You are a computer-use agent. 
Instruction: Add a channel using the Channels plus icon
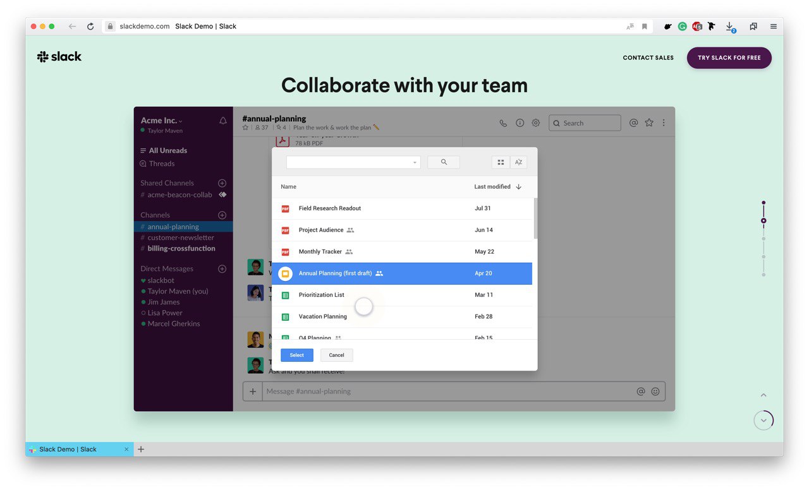click(x=222, y=215)
